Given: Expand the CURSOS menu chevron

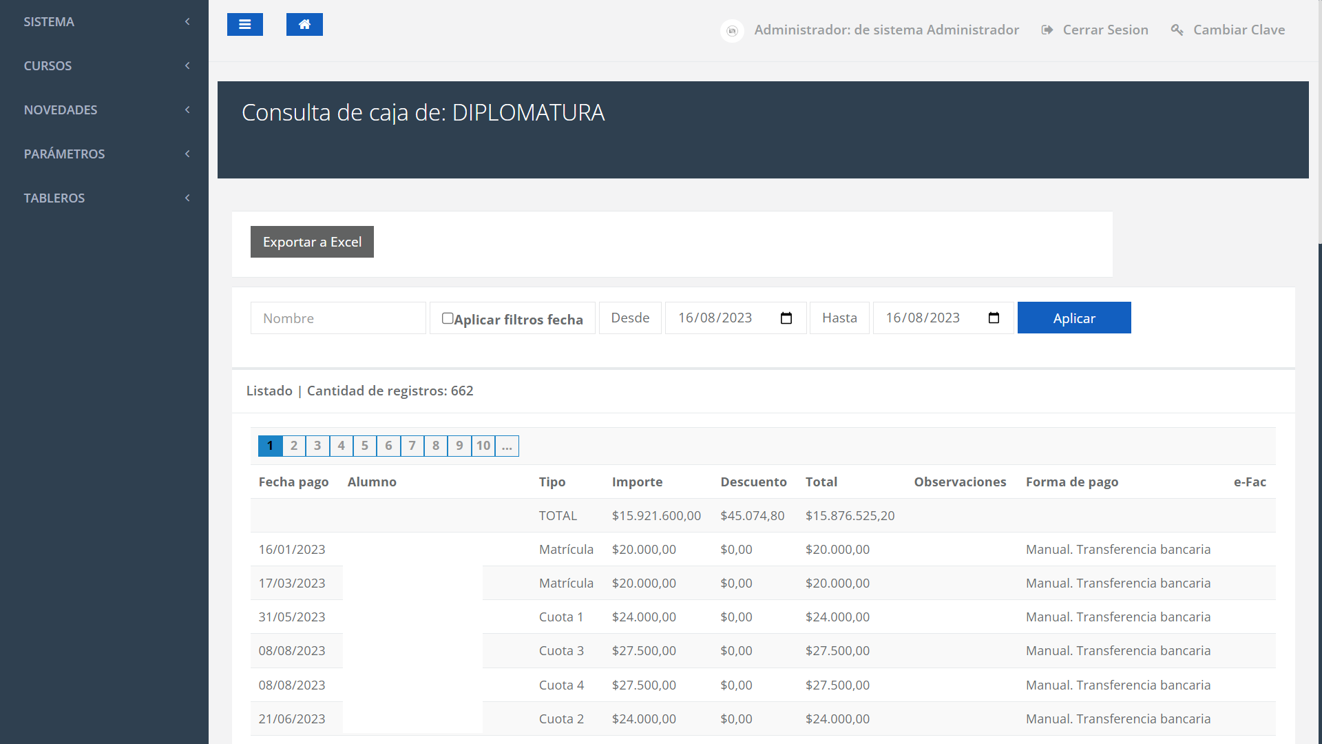Looking at the screenshot, I should [x=187, y=66].
